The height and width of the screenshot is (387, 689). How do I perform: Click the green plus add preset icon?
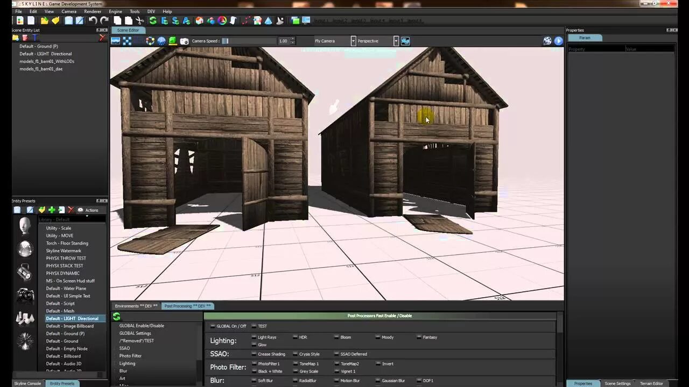[x=52, y=210]
